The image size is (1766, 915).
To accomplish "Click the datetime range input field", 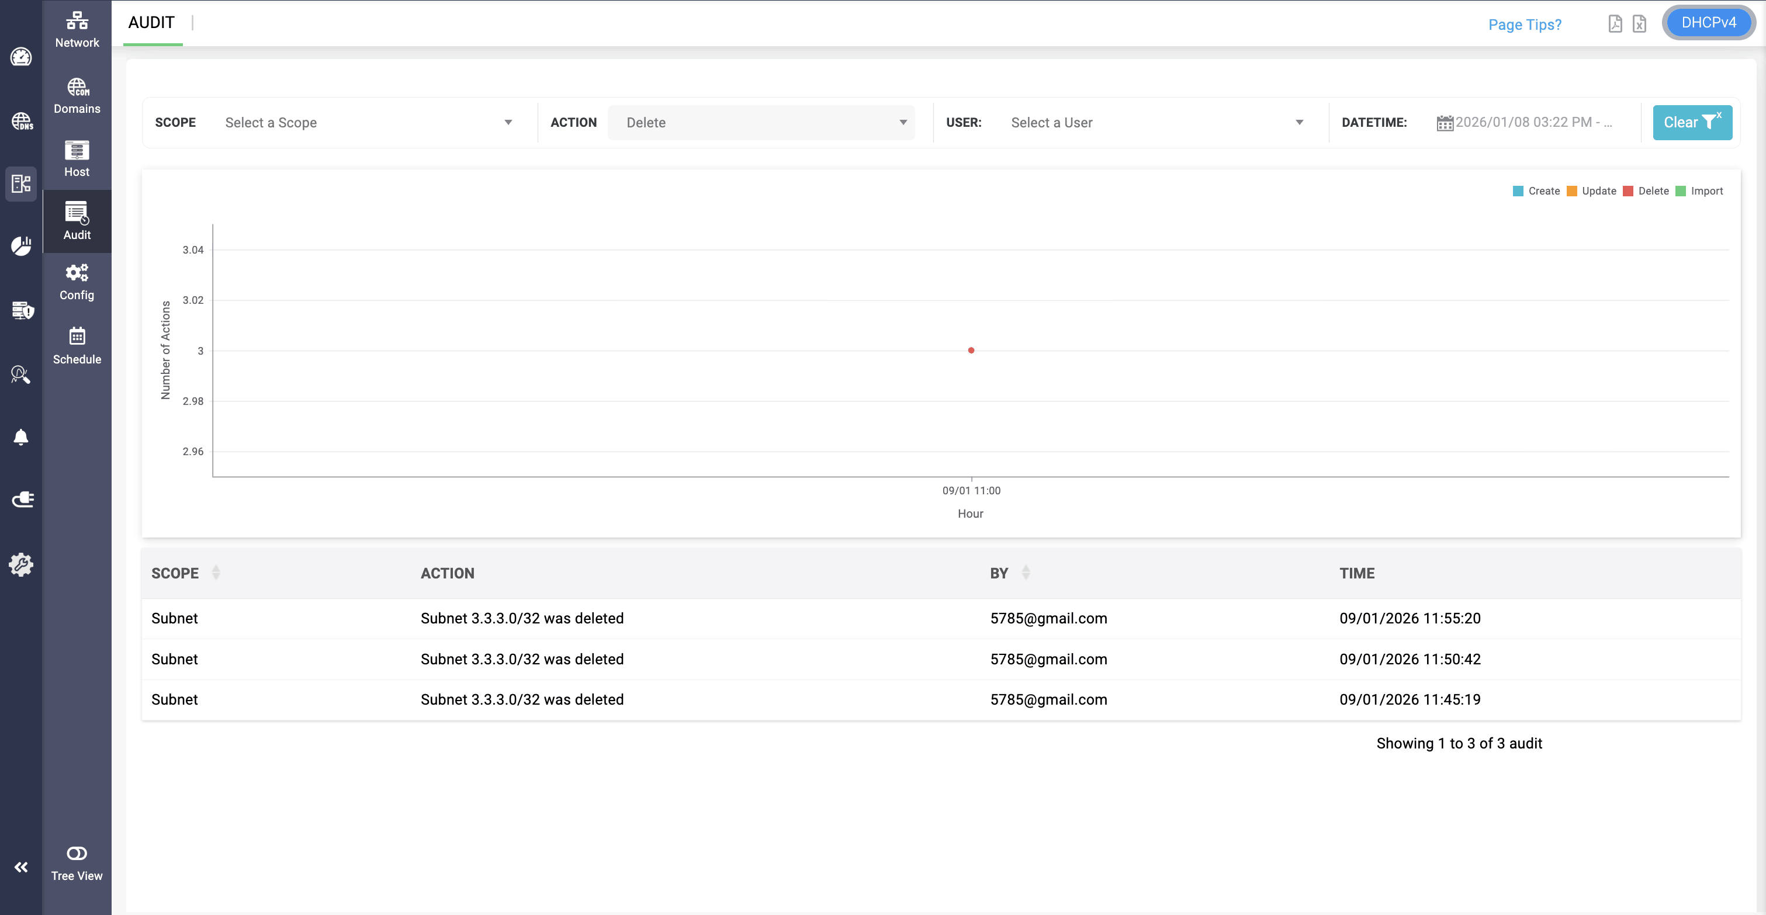I will pos(1533,123).
